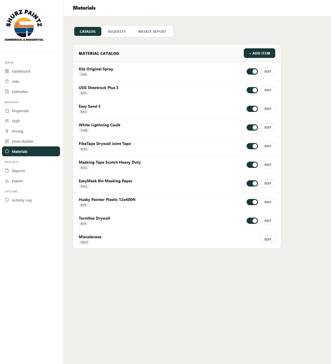
Task: Edit FibaTape Drywall Joint Tape
Action: pos(268,146)
